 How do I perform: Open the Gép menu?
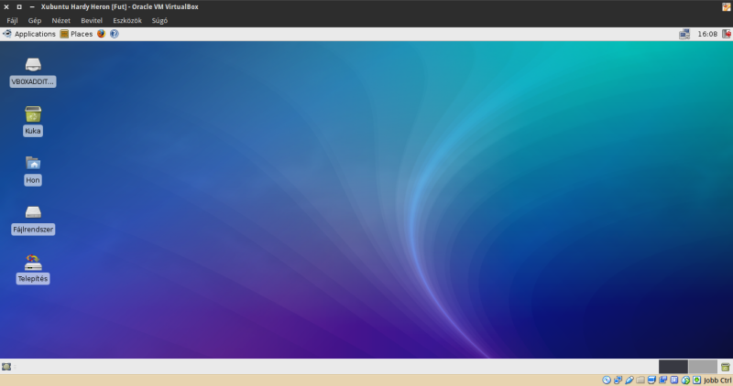tap(35, 20)
